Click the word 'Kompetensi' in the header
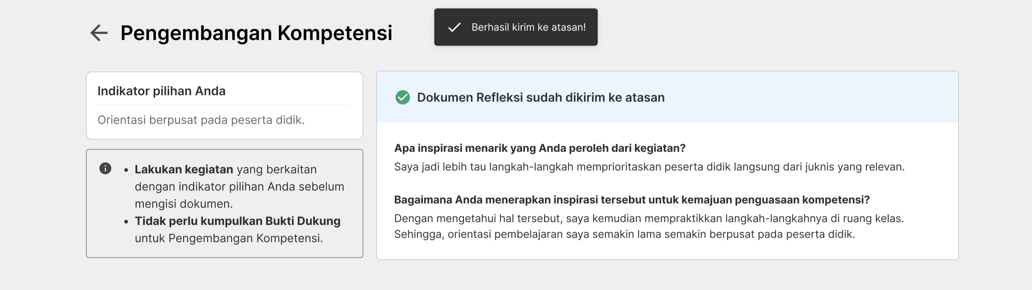This screenshot has width=1032, height=290. 335,33
